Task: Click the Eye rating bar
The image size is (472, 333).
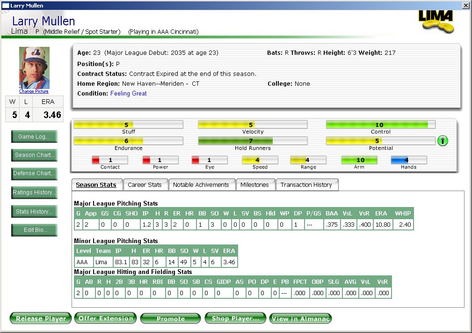Action: [x=210, y=160]
